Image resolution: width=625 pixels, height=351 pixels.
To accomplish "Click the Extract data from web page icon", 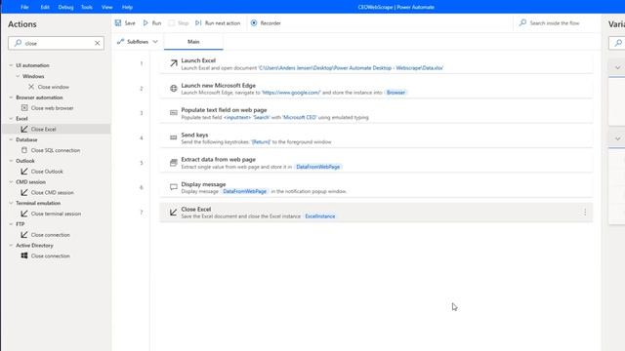I will (174, 163).
